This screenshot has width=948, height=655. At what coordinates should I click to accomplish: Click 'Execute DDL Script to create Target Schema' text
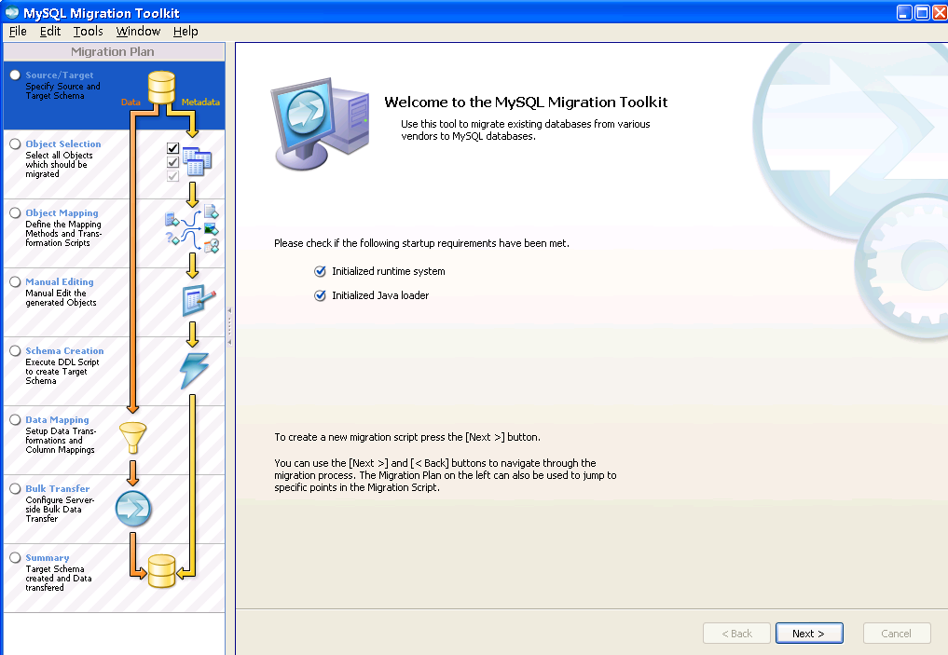coord(62,372)
